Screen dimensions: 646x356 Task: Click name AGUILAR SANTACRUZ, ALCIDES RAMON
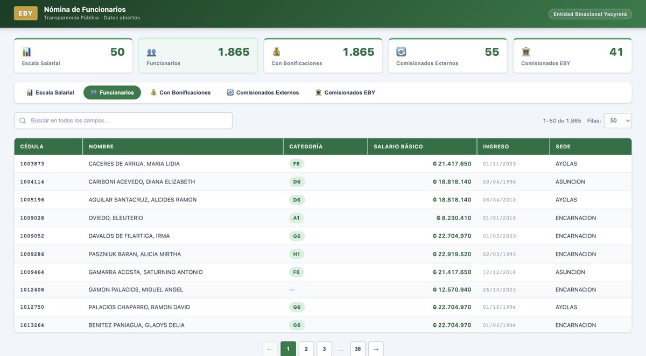point(143,200)
